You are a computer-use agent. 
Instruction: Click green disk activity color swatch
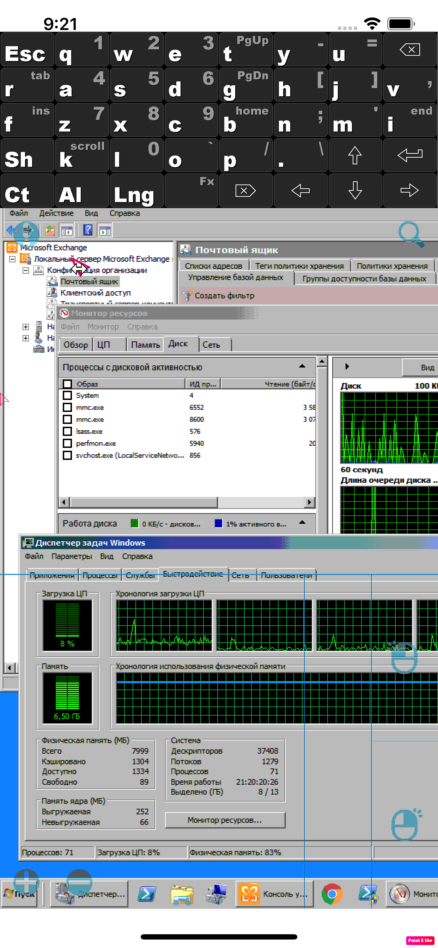(135, 523)
